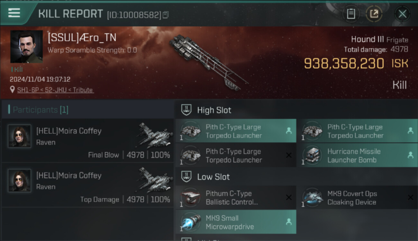This screenshot has width=418, height=241.
Task: Click the Low Slot shield icon
Action: pos(187,177)
